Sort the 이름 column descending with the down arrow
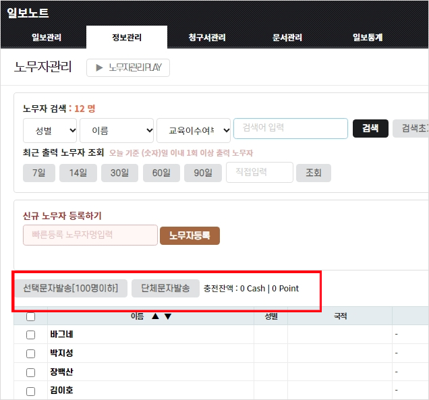429x400 pixels. [168, 316]
